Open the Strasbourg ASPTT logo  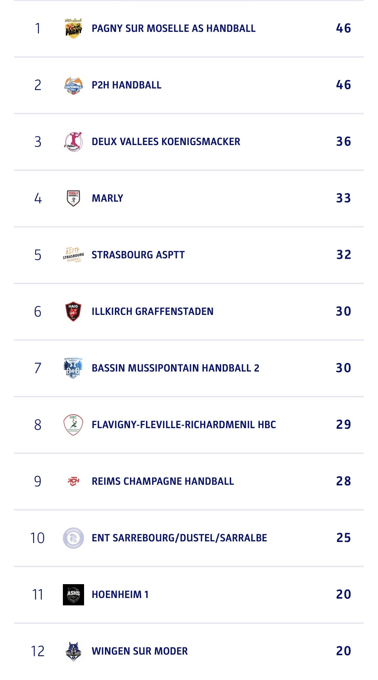coord(73,255)
